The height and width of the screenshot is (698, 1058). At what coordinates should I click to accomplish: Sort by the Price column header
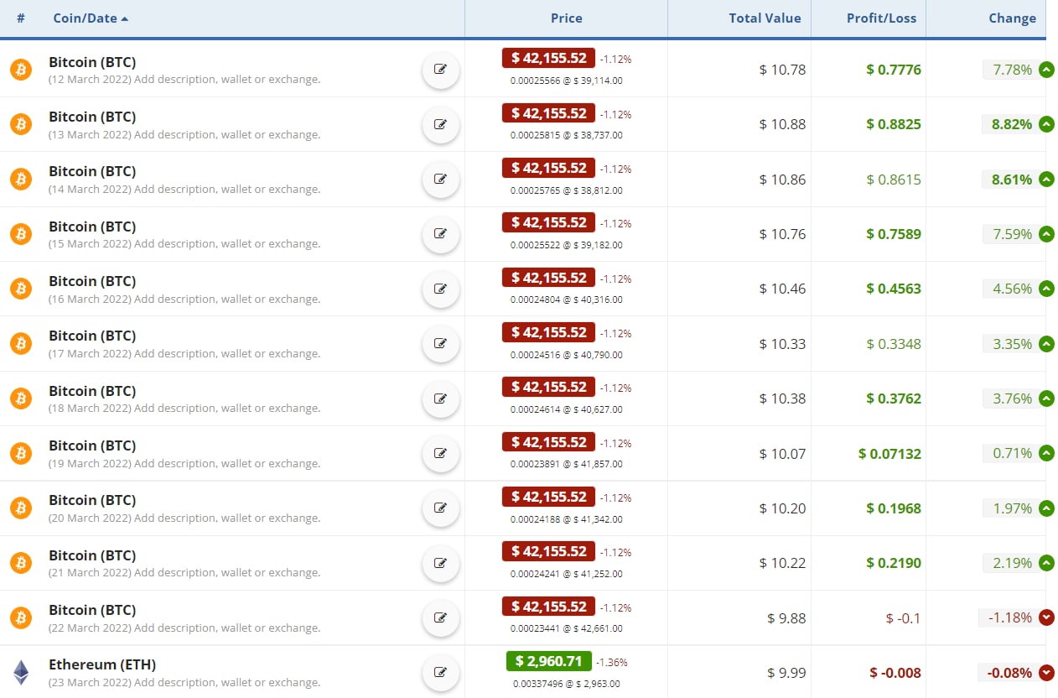pyautogui.click(x=567, y=18)
